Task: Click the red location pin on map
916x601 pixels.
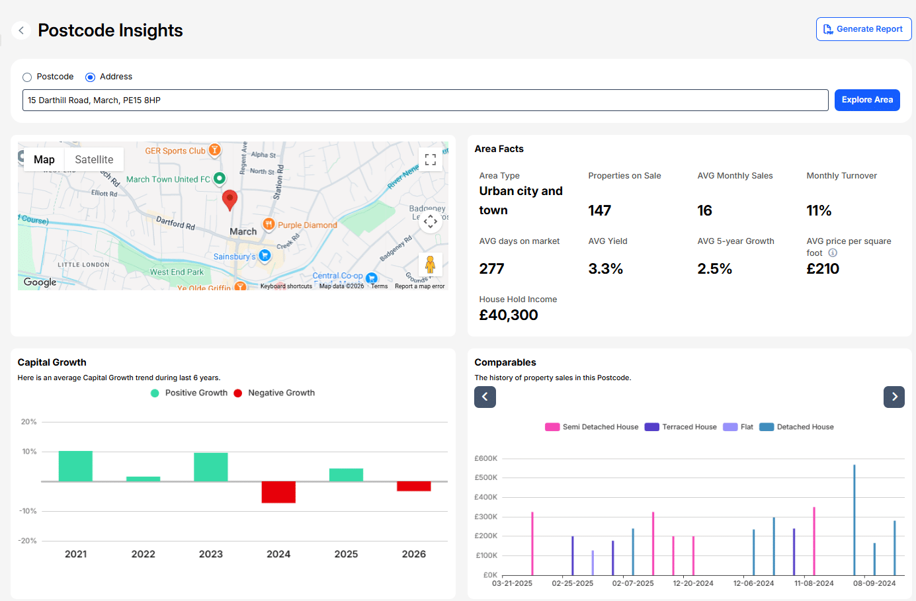Action: click(x=229, y=200)
